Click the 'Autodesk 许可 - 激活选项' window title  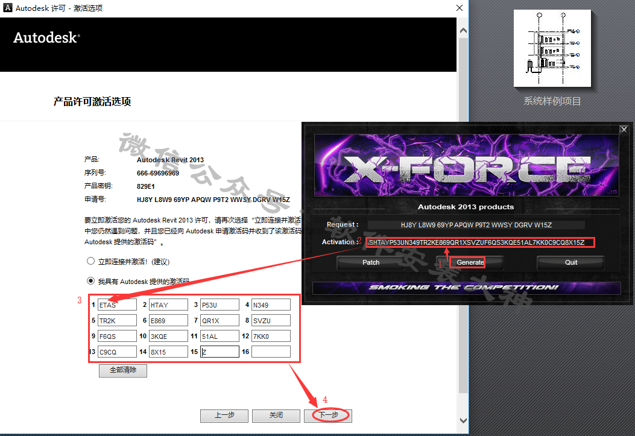point(59,8)
